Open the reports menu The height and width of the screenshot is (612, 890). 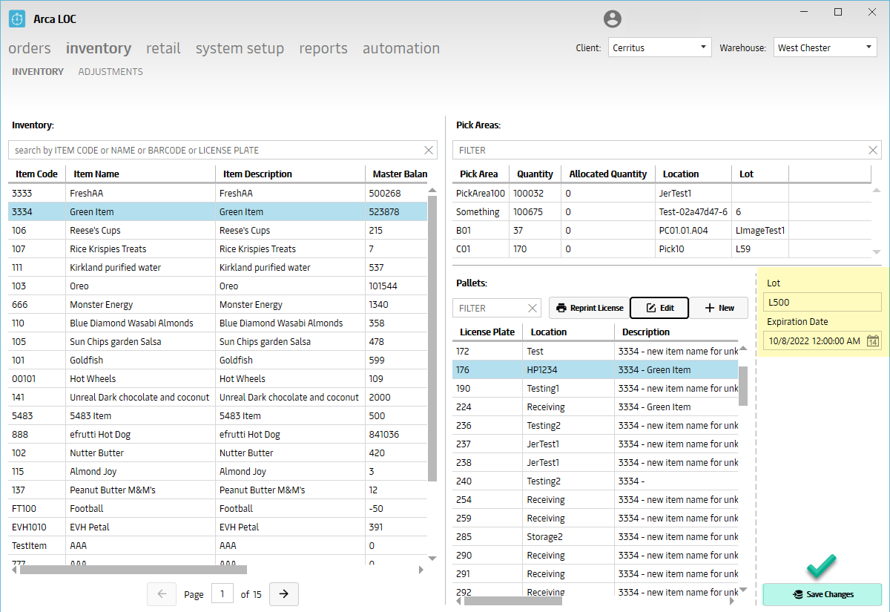tap(323, 48)
